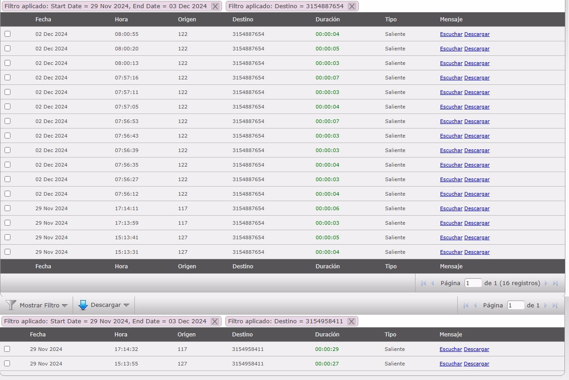Viewport: 569px width, 380px height.
Task: Expand the Mostrar Filtro dropdown arrow
Action: [x=64, y=306]
